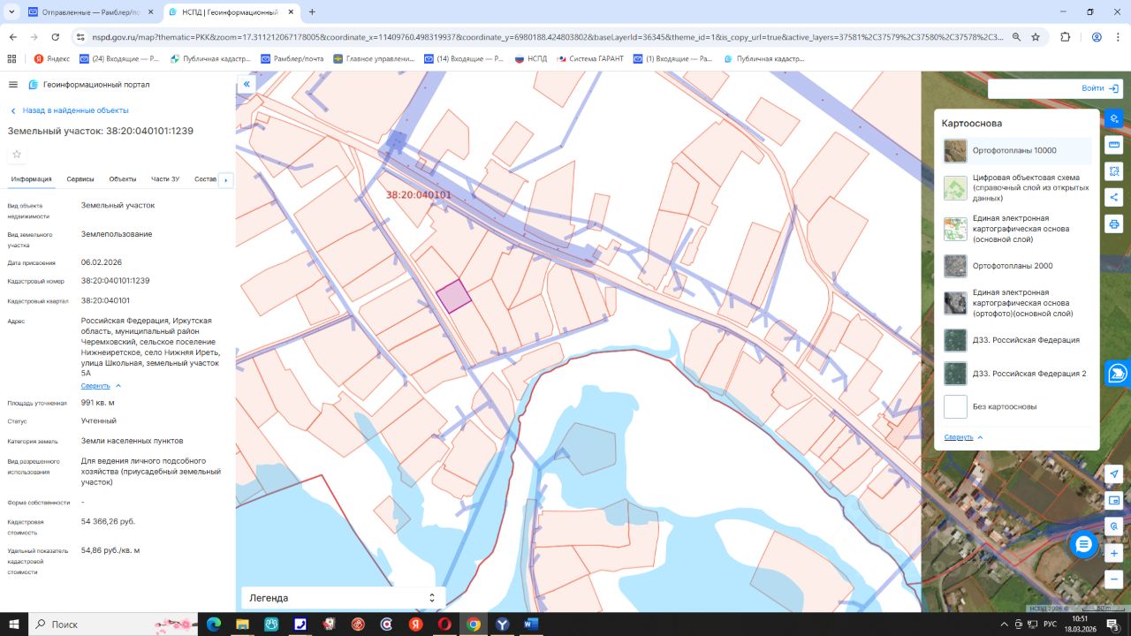Launch Microsoft Edge from the taskbar
The width and height of the screenshot is (1131, 636).
pyautogui.click(x=213, y=625)
